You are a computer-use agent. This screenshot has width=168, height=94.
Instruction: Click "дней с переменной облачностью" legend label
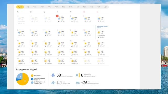[x=40, y=83]
